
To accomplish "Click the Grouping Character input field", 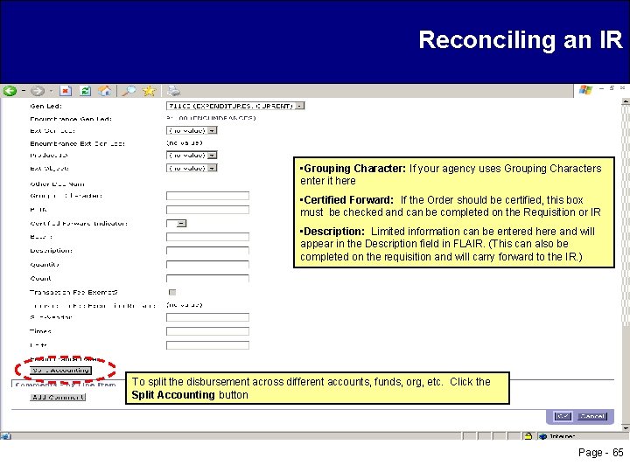I will [207, 196].
